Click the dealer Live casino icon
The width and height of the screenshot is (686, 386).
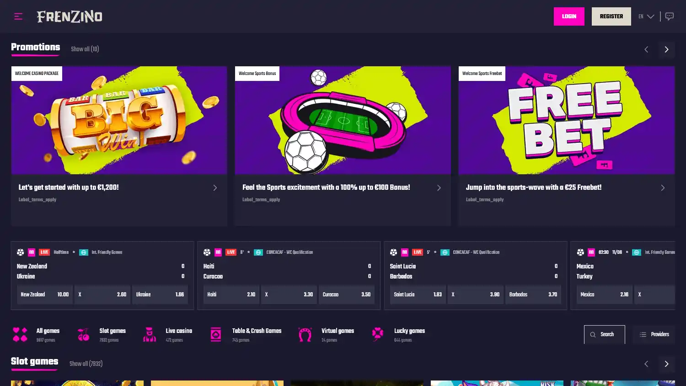(150, 334)
